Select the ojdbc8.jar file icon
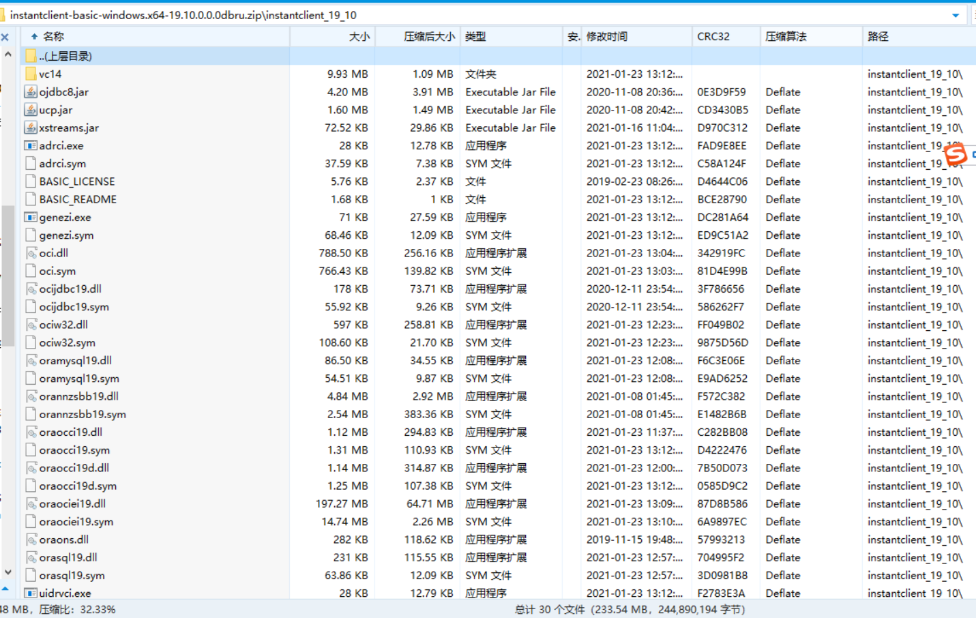 click(x=31, y=91)
